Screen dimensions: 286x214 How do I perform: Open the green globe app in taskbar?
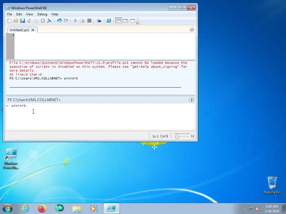[59, 208]
